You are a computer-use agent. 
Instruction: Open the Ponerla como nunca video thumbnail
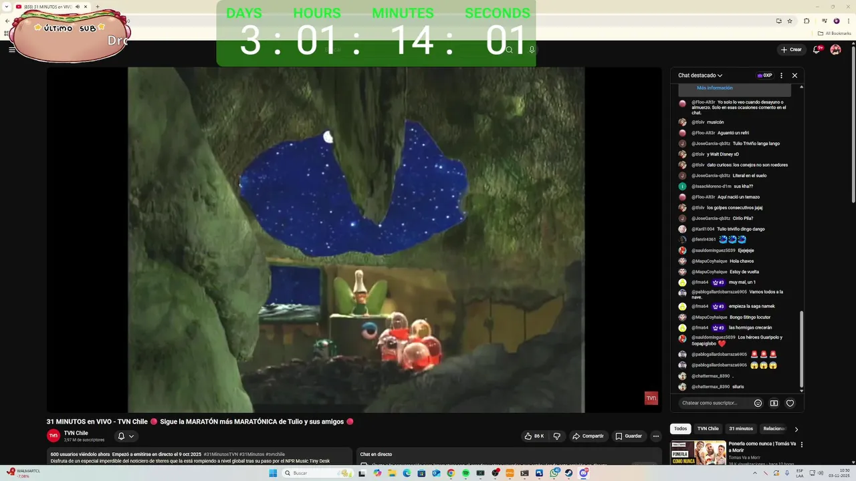(x=698, y=452)
